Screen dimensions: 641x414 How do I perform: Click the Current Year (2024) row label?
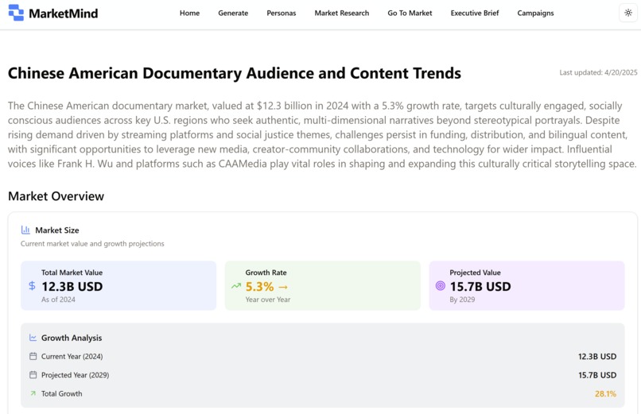coord(72,357)
